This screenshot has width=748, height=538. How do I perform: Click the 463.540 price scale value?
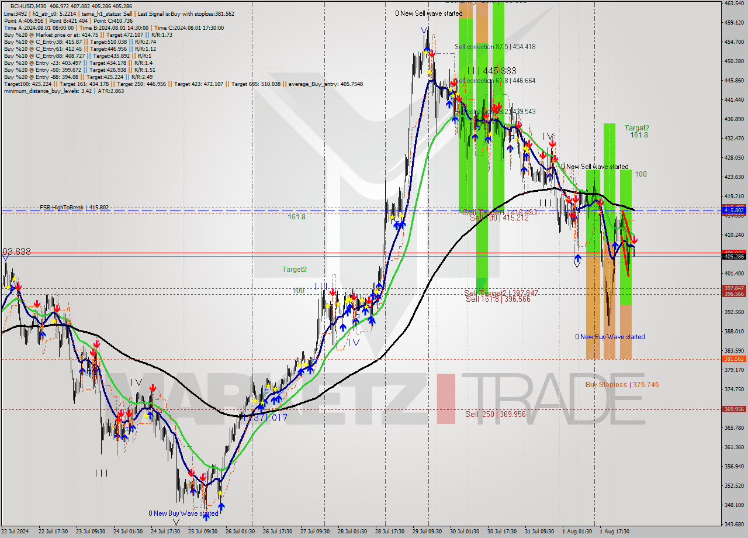pyautogui.click(x=734, y=4)
